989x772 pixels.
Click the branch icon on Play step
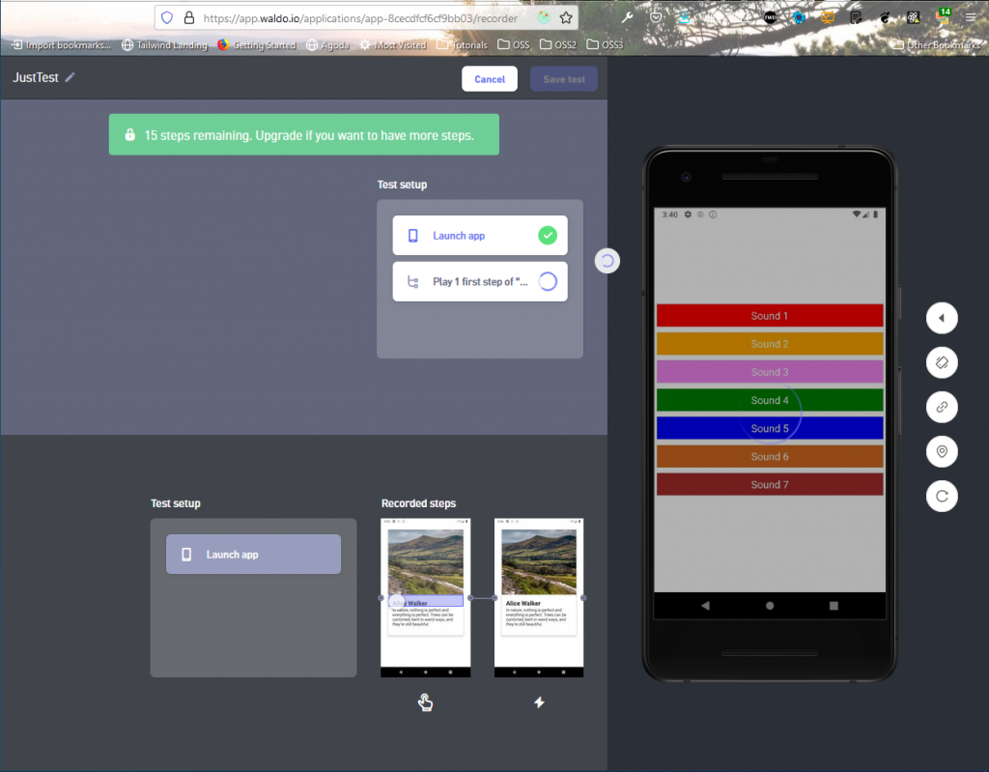coord(413,281)
